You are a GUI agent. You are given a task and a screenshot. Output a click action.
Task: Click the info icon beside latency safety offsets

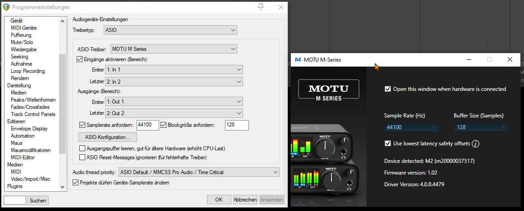tap(476, 144)
